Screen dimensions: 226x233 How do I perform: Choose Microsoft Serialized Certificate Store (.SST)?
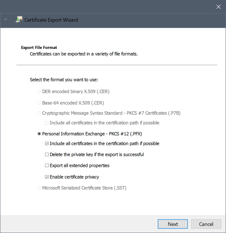(39, 188)
